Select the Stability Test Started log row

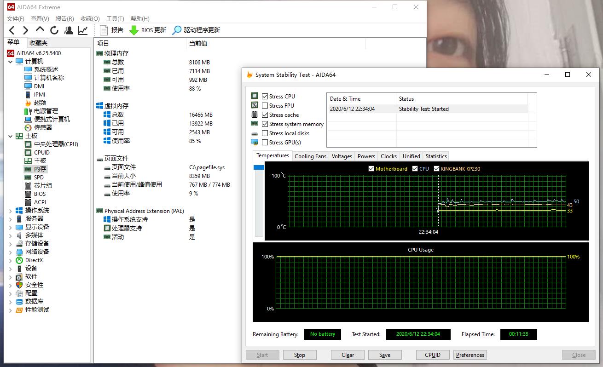point(423,109)
